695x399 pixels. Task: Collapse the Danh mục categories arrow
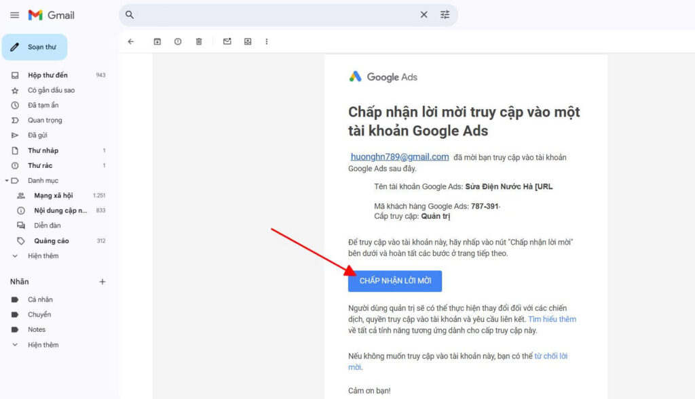(7, 181)
